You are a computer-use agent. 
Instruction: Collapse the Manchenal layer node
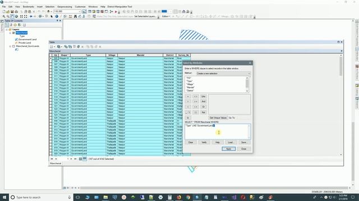[10, 33]
